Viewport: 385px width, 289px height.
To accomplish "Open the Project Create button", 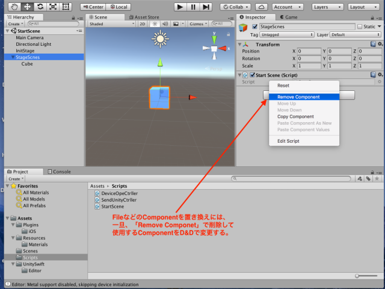I will (16, 179).
